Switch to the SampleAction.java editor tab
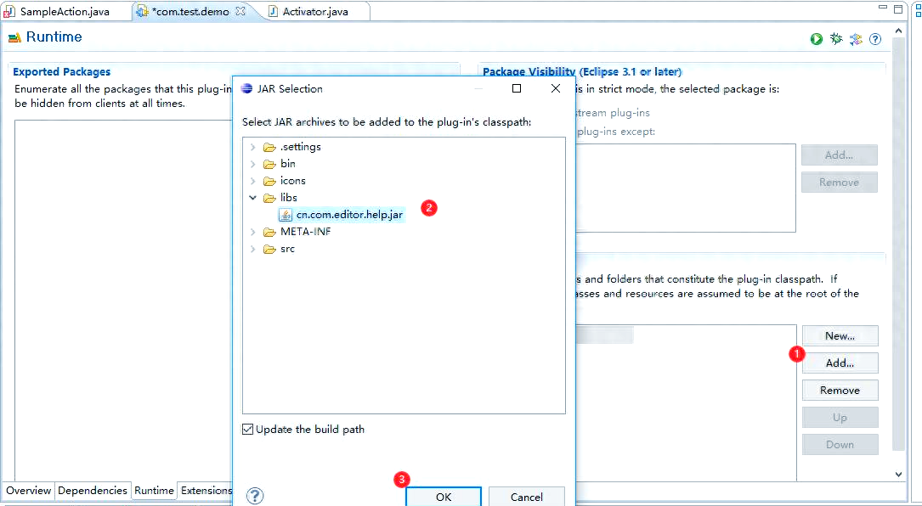 coord(65,11)
